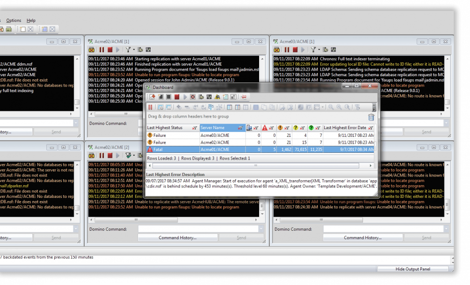Image resolution: width=470 pixels, height=285 pixels.
Task: Focus Domino Command field in bottom-right console
Action: point(383,229)
